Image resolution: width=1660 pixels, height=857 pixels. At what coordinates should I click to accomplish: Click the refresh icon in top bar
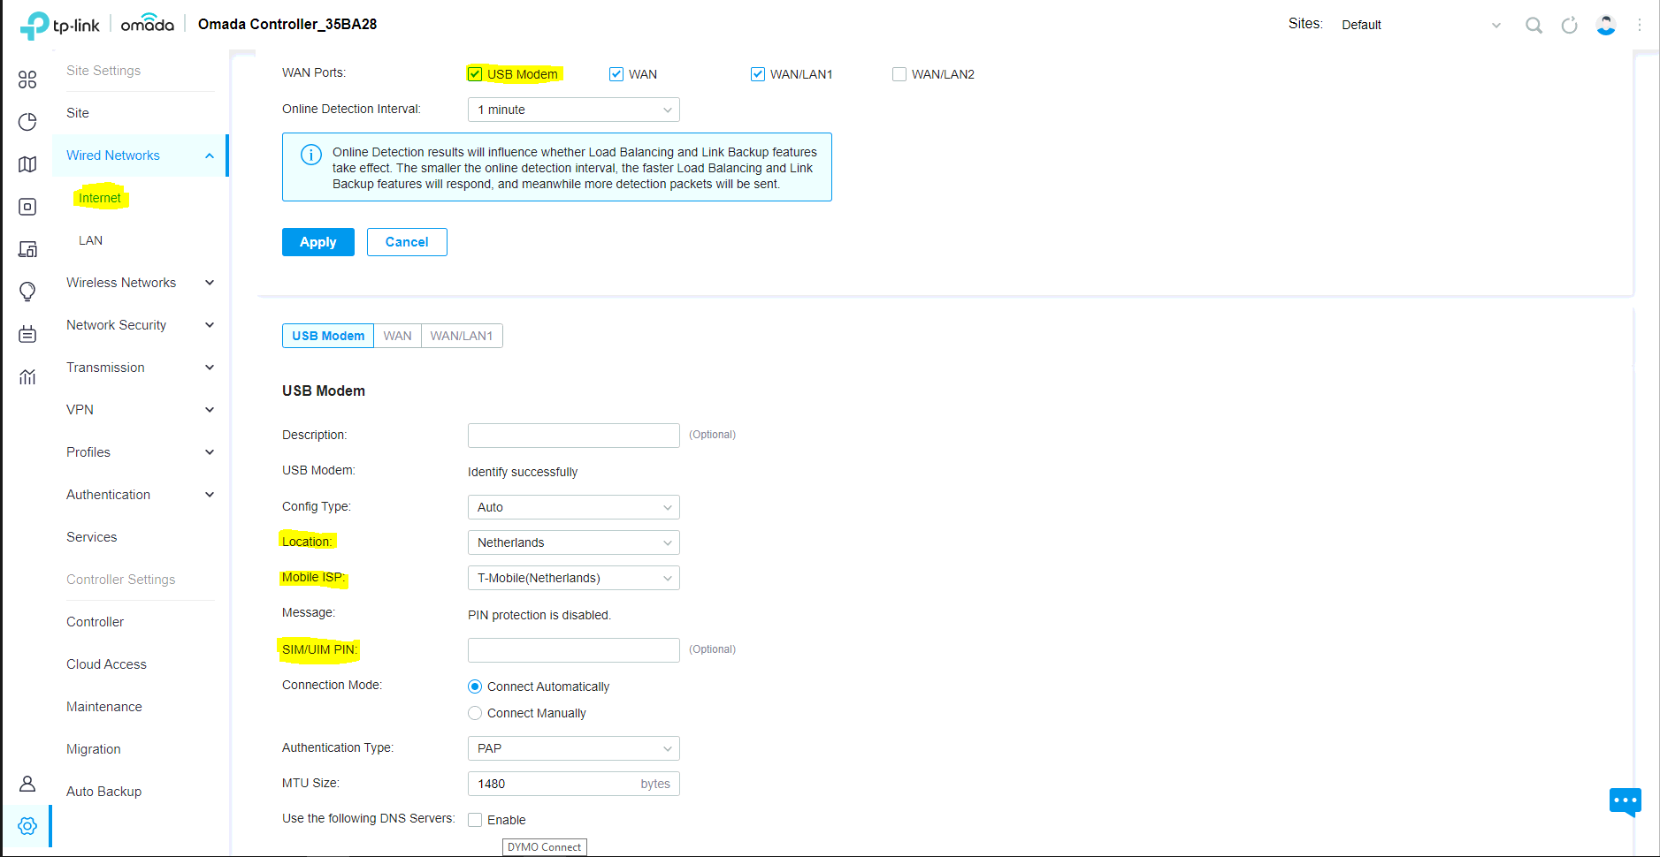pyautogui.click(x=1569, y=26)
